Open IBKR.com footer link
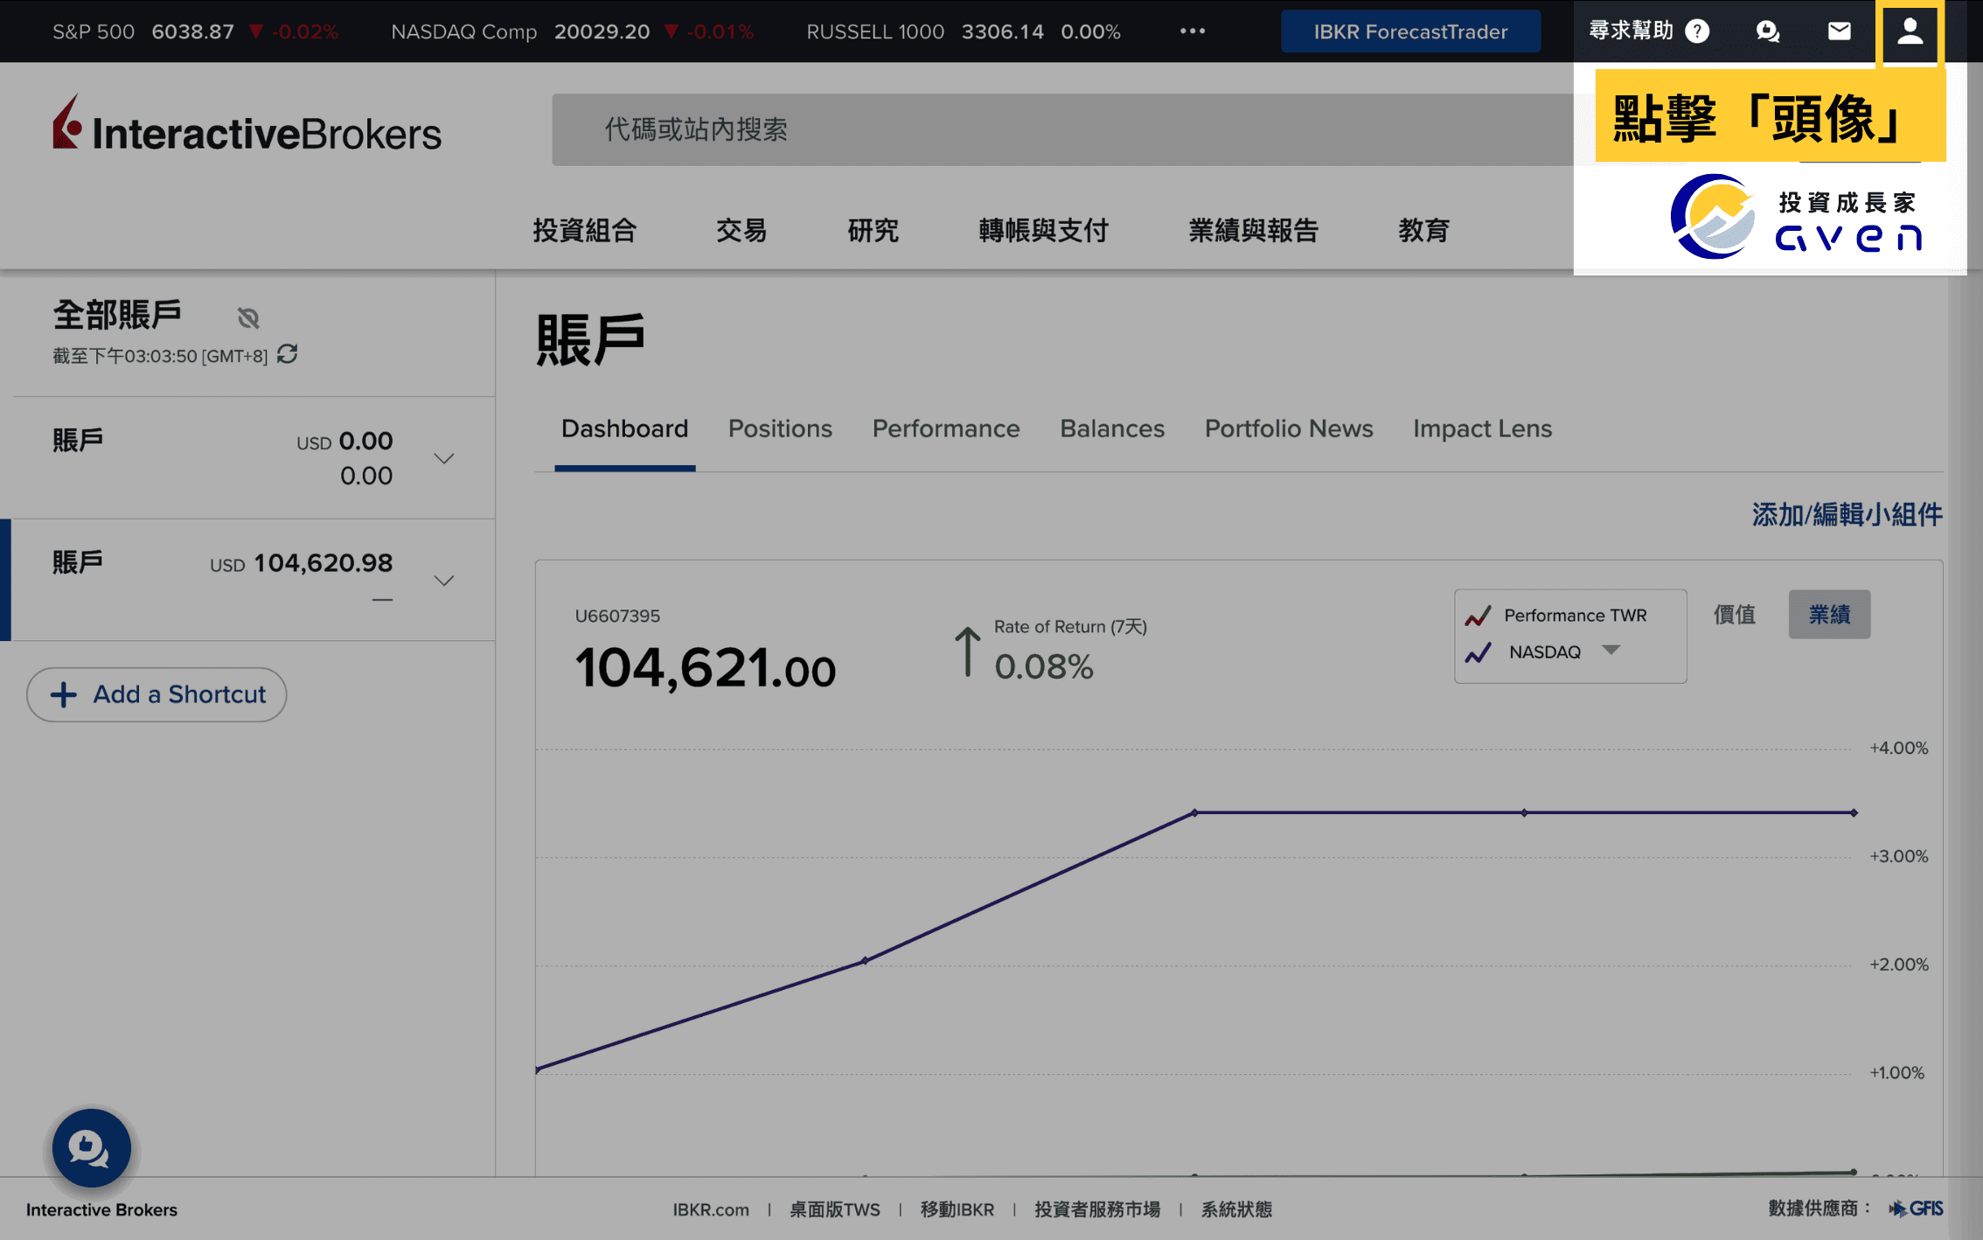 (711, 1209)
